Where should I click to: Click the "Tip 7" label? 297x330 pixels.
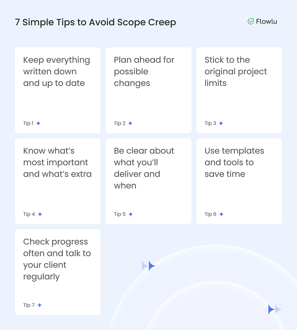coord(29,305)
